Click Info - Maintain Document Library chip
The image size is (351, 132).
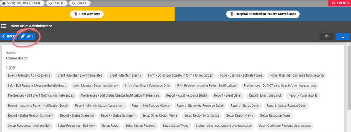95,85
